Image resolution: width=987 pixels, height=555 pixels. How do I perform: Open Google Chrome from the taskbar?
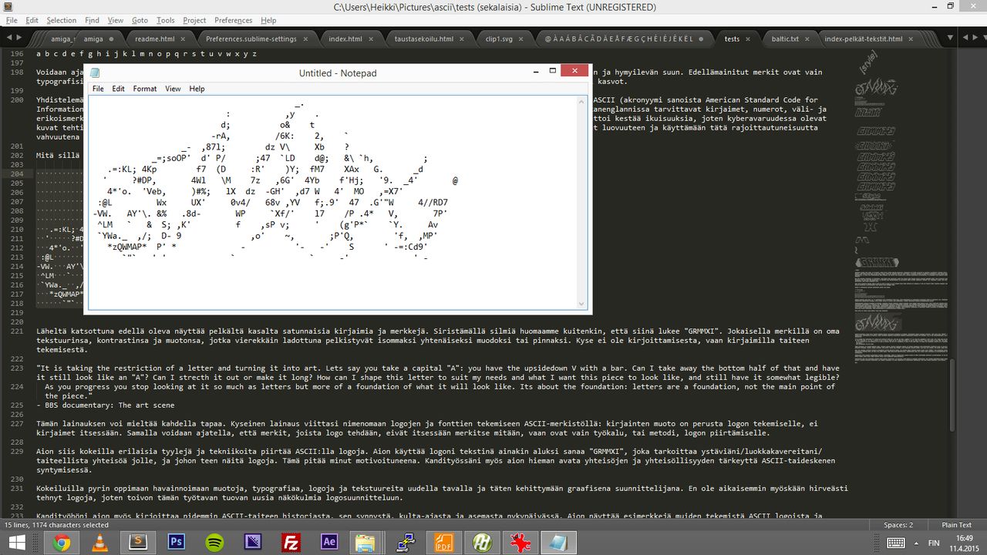(x=62, y=542)
